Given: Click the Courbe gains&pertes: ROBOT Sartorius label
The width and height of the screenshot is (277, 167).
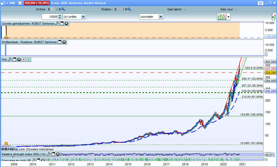Looking at the screenshot, I should click(28, 23).
